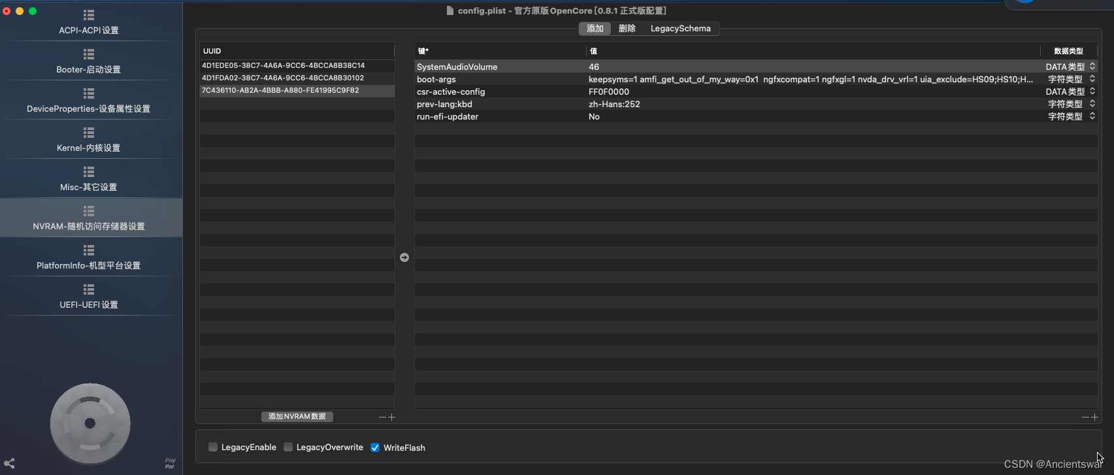
Task: Click the 添加NVRAM数据 button
Action: point(297,416)
